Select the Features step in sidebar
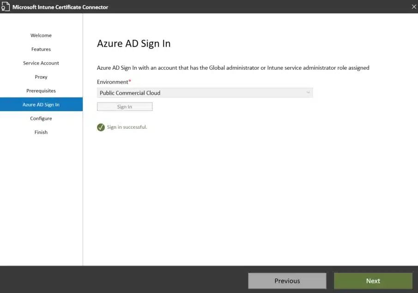The width and height of the screenshot is (418, 293). tap(41, 49)
